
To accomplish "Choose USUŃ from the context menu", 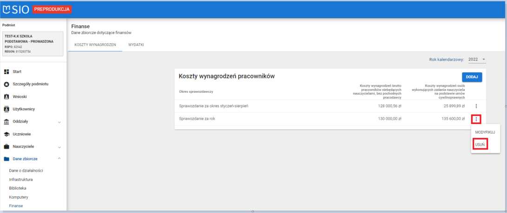I will tap(481, 145).
